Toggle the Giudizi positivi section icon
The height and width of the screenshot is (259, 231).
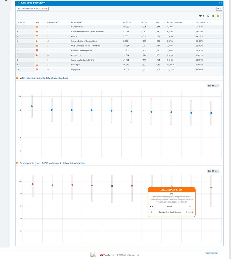tap(17, 163)
